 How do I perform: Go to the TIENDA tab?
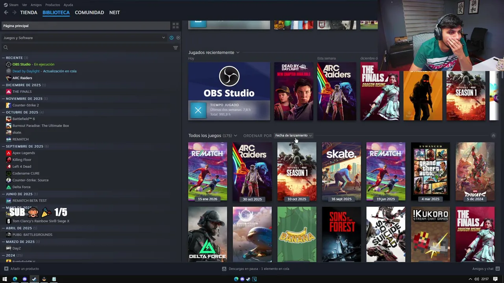pos(29,13)
